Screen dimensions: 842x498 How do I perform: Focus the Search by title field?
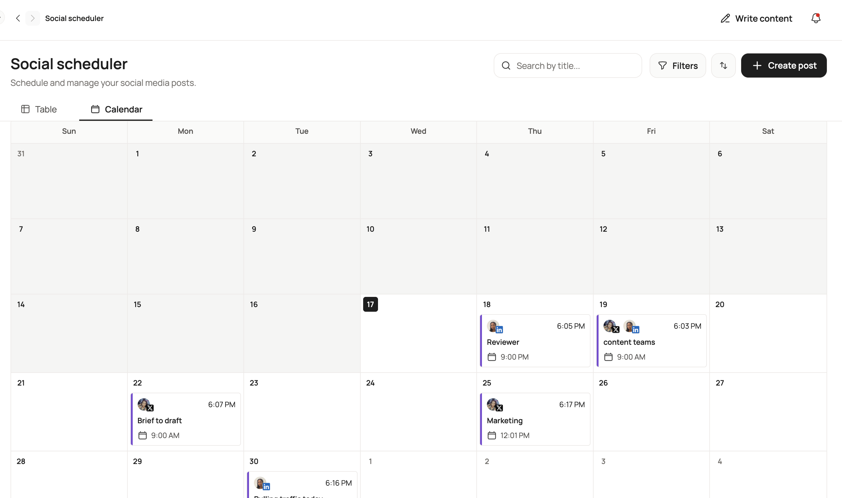click(x=568, y=65)
